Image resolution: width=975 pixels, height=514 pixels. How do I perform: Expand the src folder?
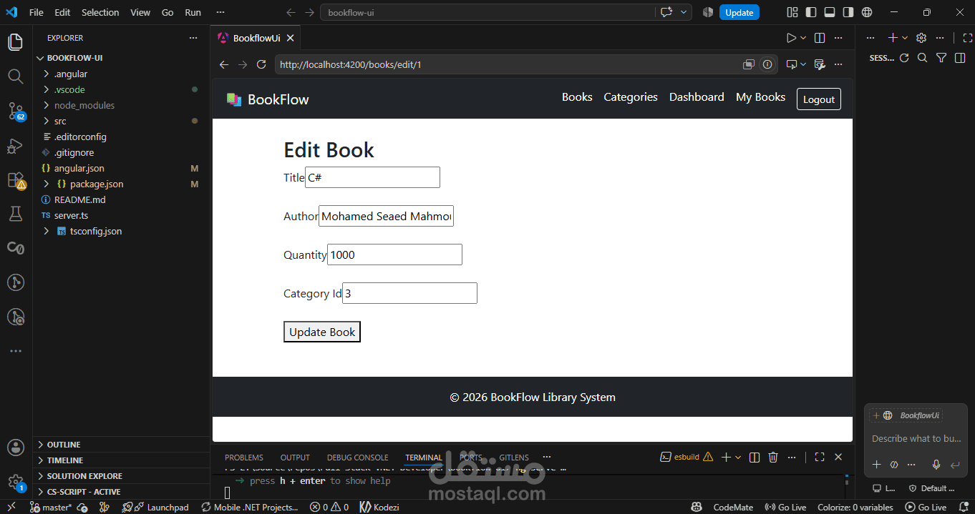(x=47, y=121)
